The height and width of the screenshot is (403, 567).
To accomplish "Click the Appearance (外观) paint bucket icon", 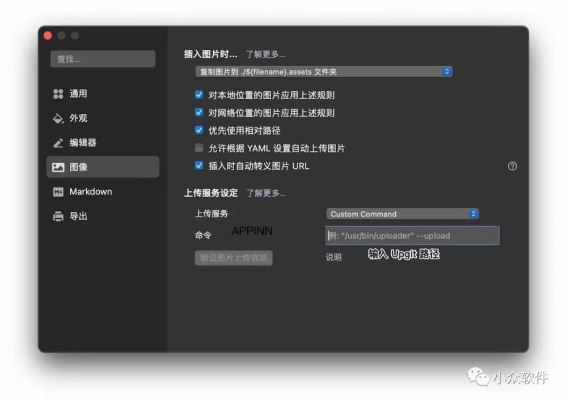I will point(58,118).
